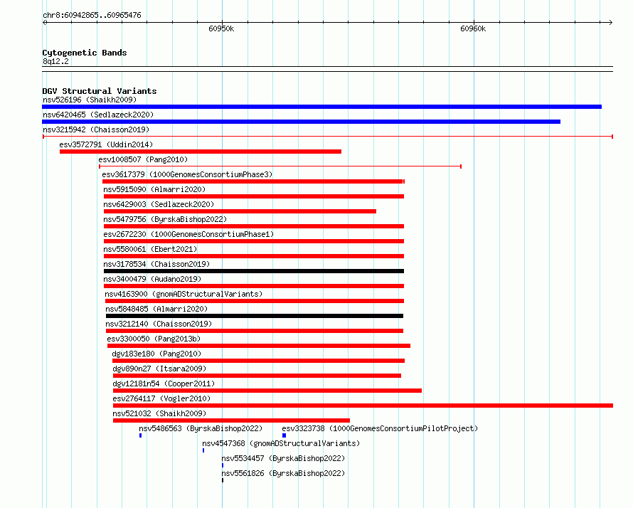Open esv2764117 (Vogler2010) label
This screenshot has width=633, height=508.
click(x=161, y=398)
